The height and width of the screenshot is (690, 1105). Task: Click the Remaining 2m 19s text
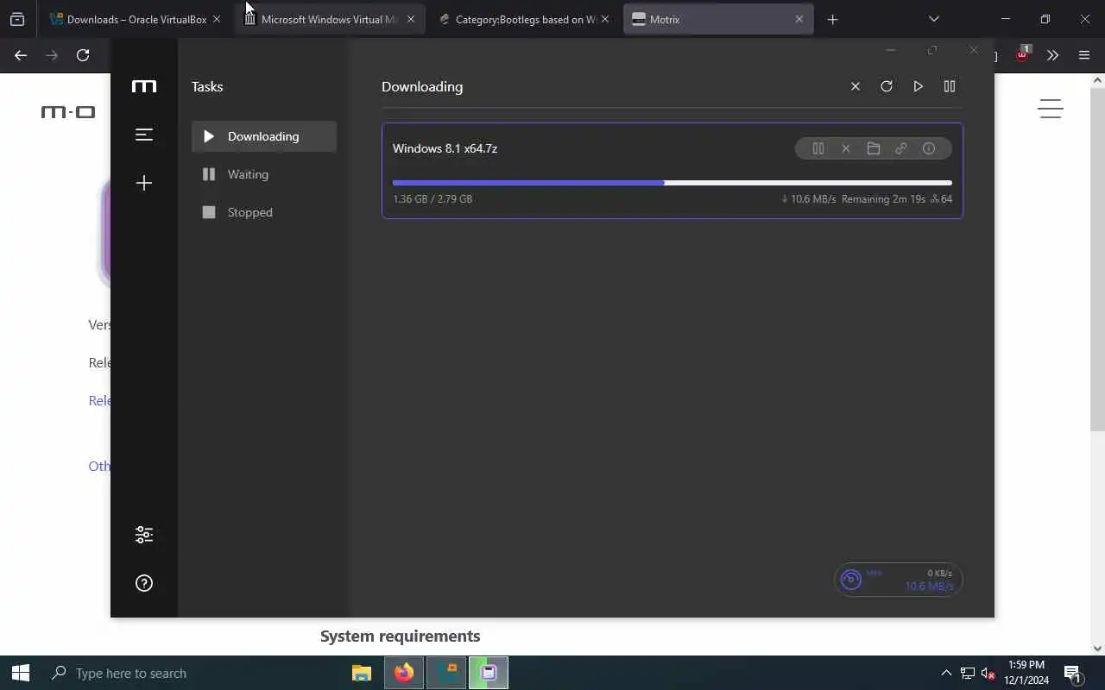tap(883, 198)
